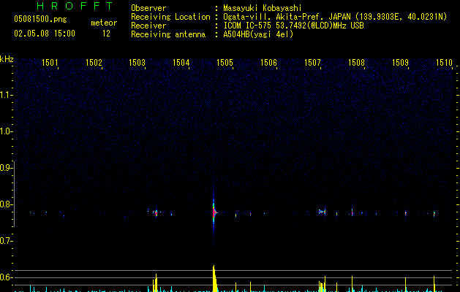
Task: Click the 1507 time axis label
Action: tap(312, 63)
